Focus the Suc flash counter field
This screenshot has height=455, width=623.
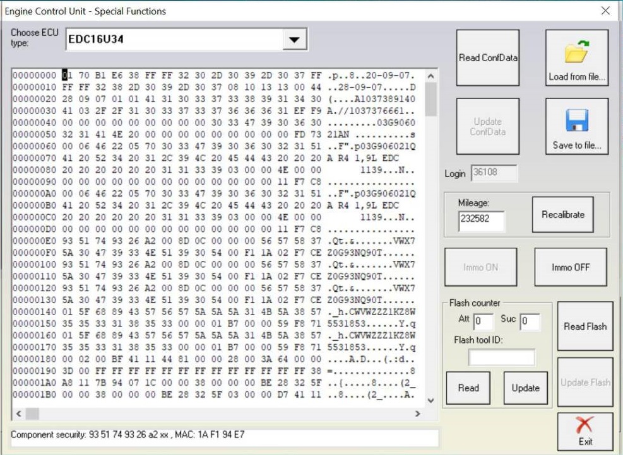529,322
